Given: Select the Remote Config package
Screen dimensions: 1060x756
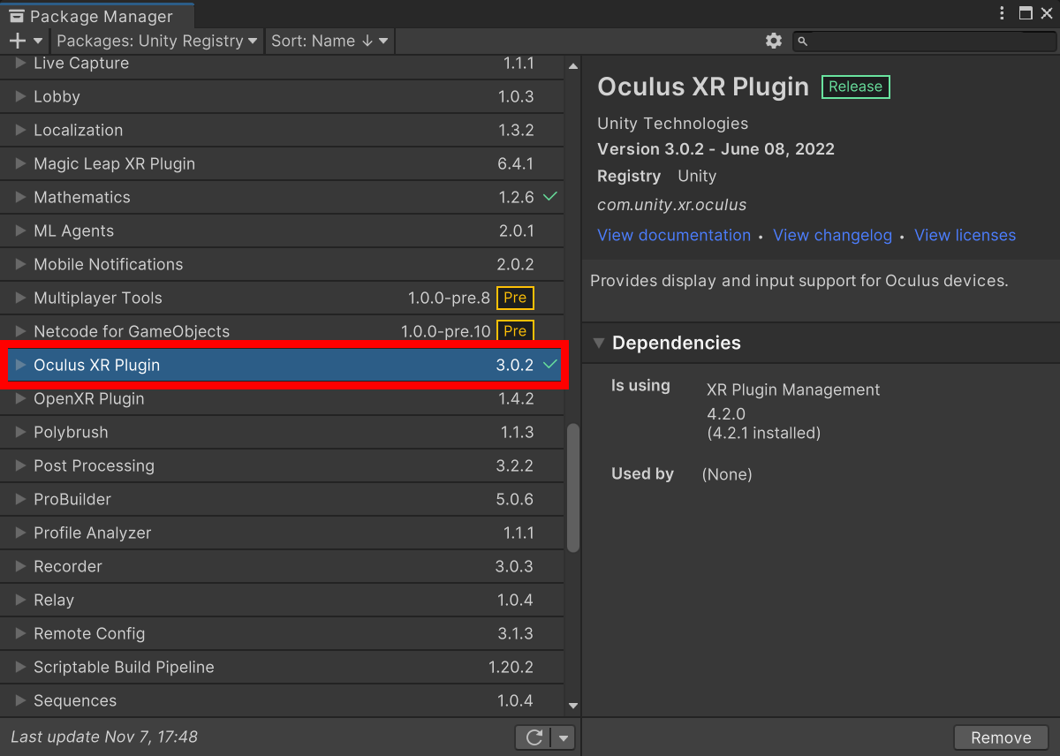Looking at the screenshot, I should coord(282,633).
